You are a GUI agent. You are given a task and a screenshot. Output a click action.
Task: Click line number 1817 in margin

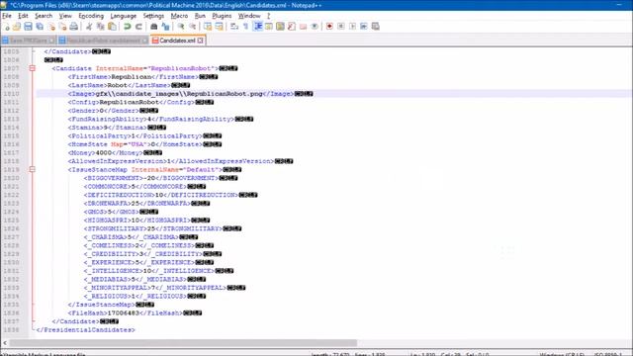pyautogui.click(x=11, y=152)
